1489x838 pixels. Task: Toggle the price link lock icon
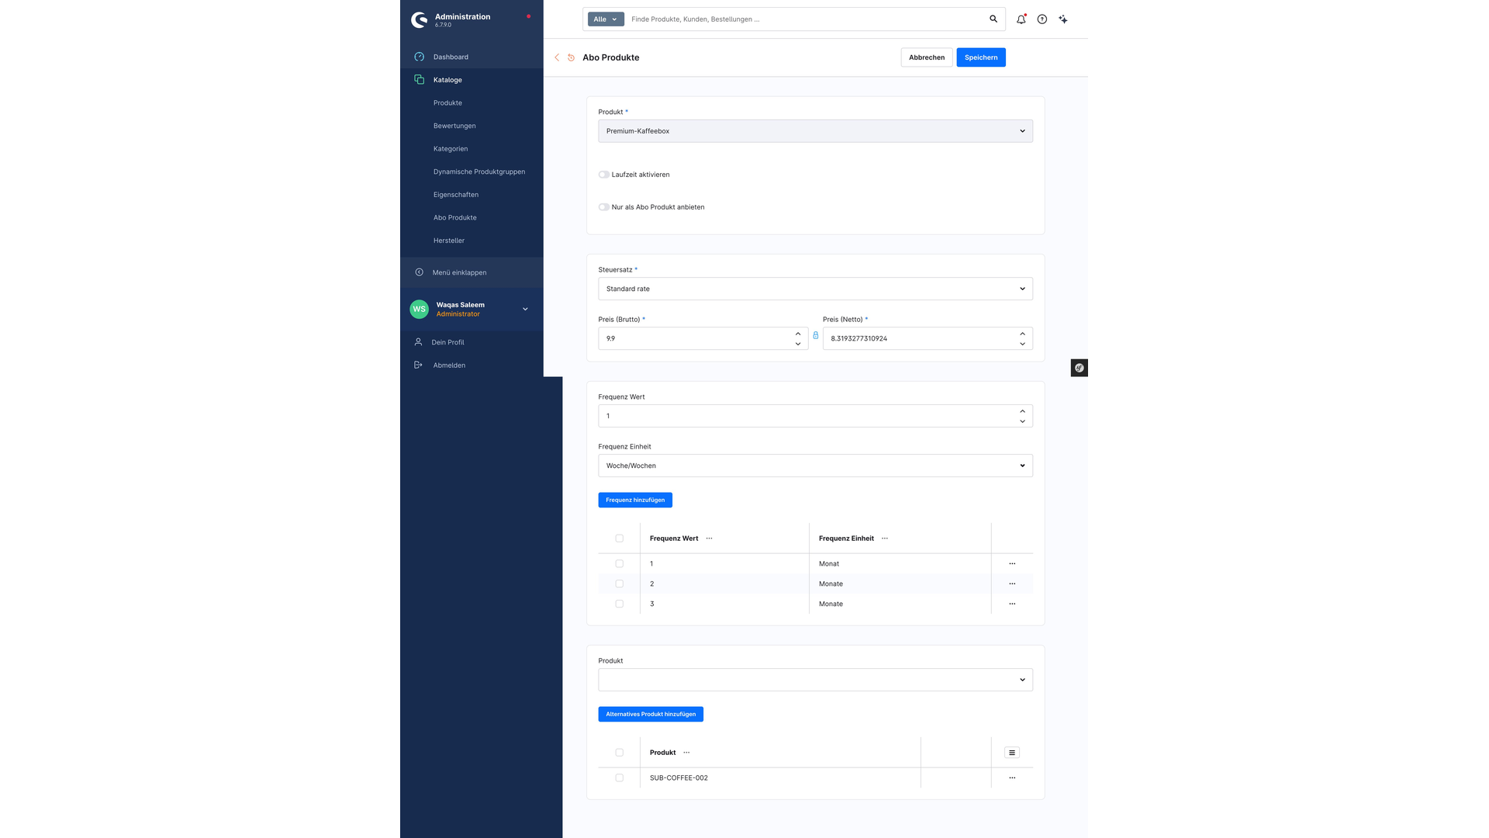point(816,335)
